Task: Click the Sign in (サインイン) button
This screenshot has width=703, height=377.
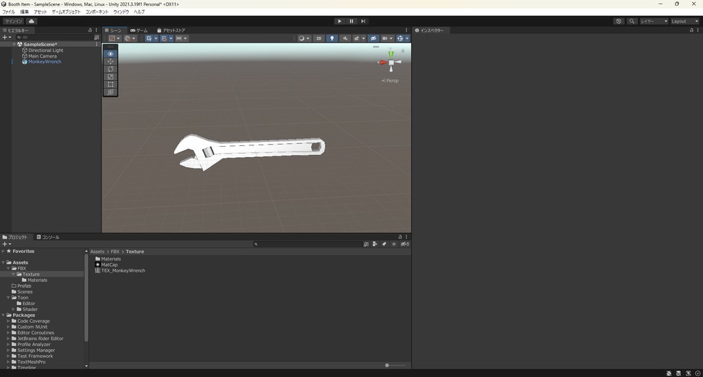Action: (x=14, y=21)
